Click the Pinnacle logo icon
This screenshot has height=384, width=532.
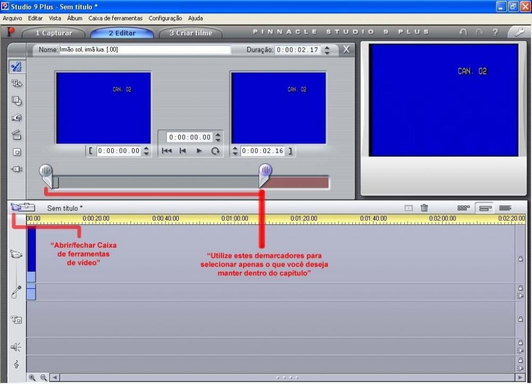[11, 32]
